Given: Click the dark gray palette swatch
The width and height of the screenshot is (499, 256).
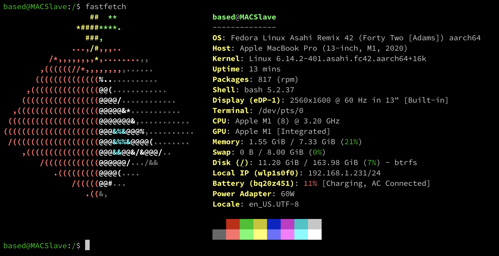Looking at the screenshot, I should pos(219,235).
